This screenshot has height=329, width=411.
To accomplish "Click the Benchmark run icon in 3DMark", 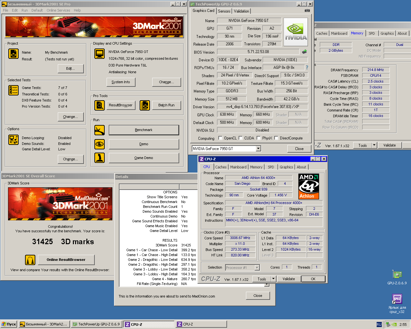I will [x=100, y=130].
